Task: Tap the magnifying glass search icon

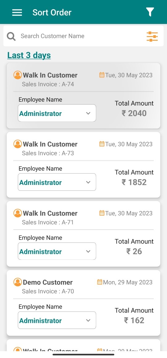Action: tap(11, 36)
